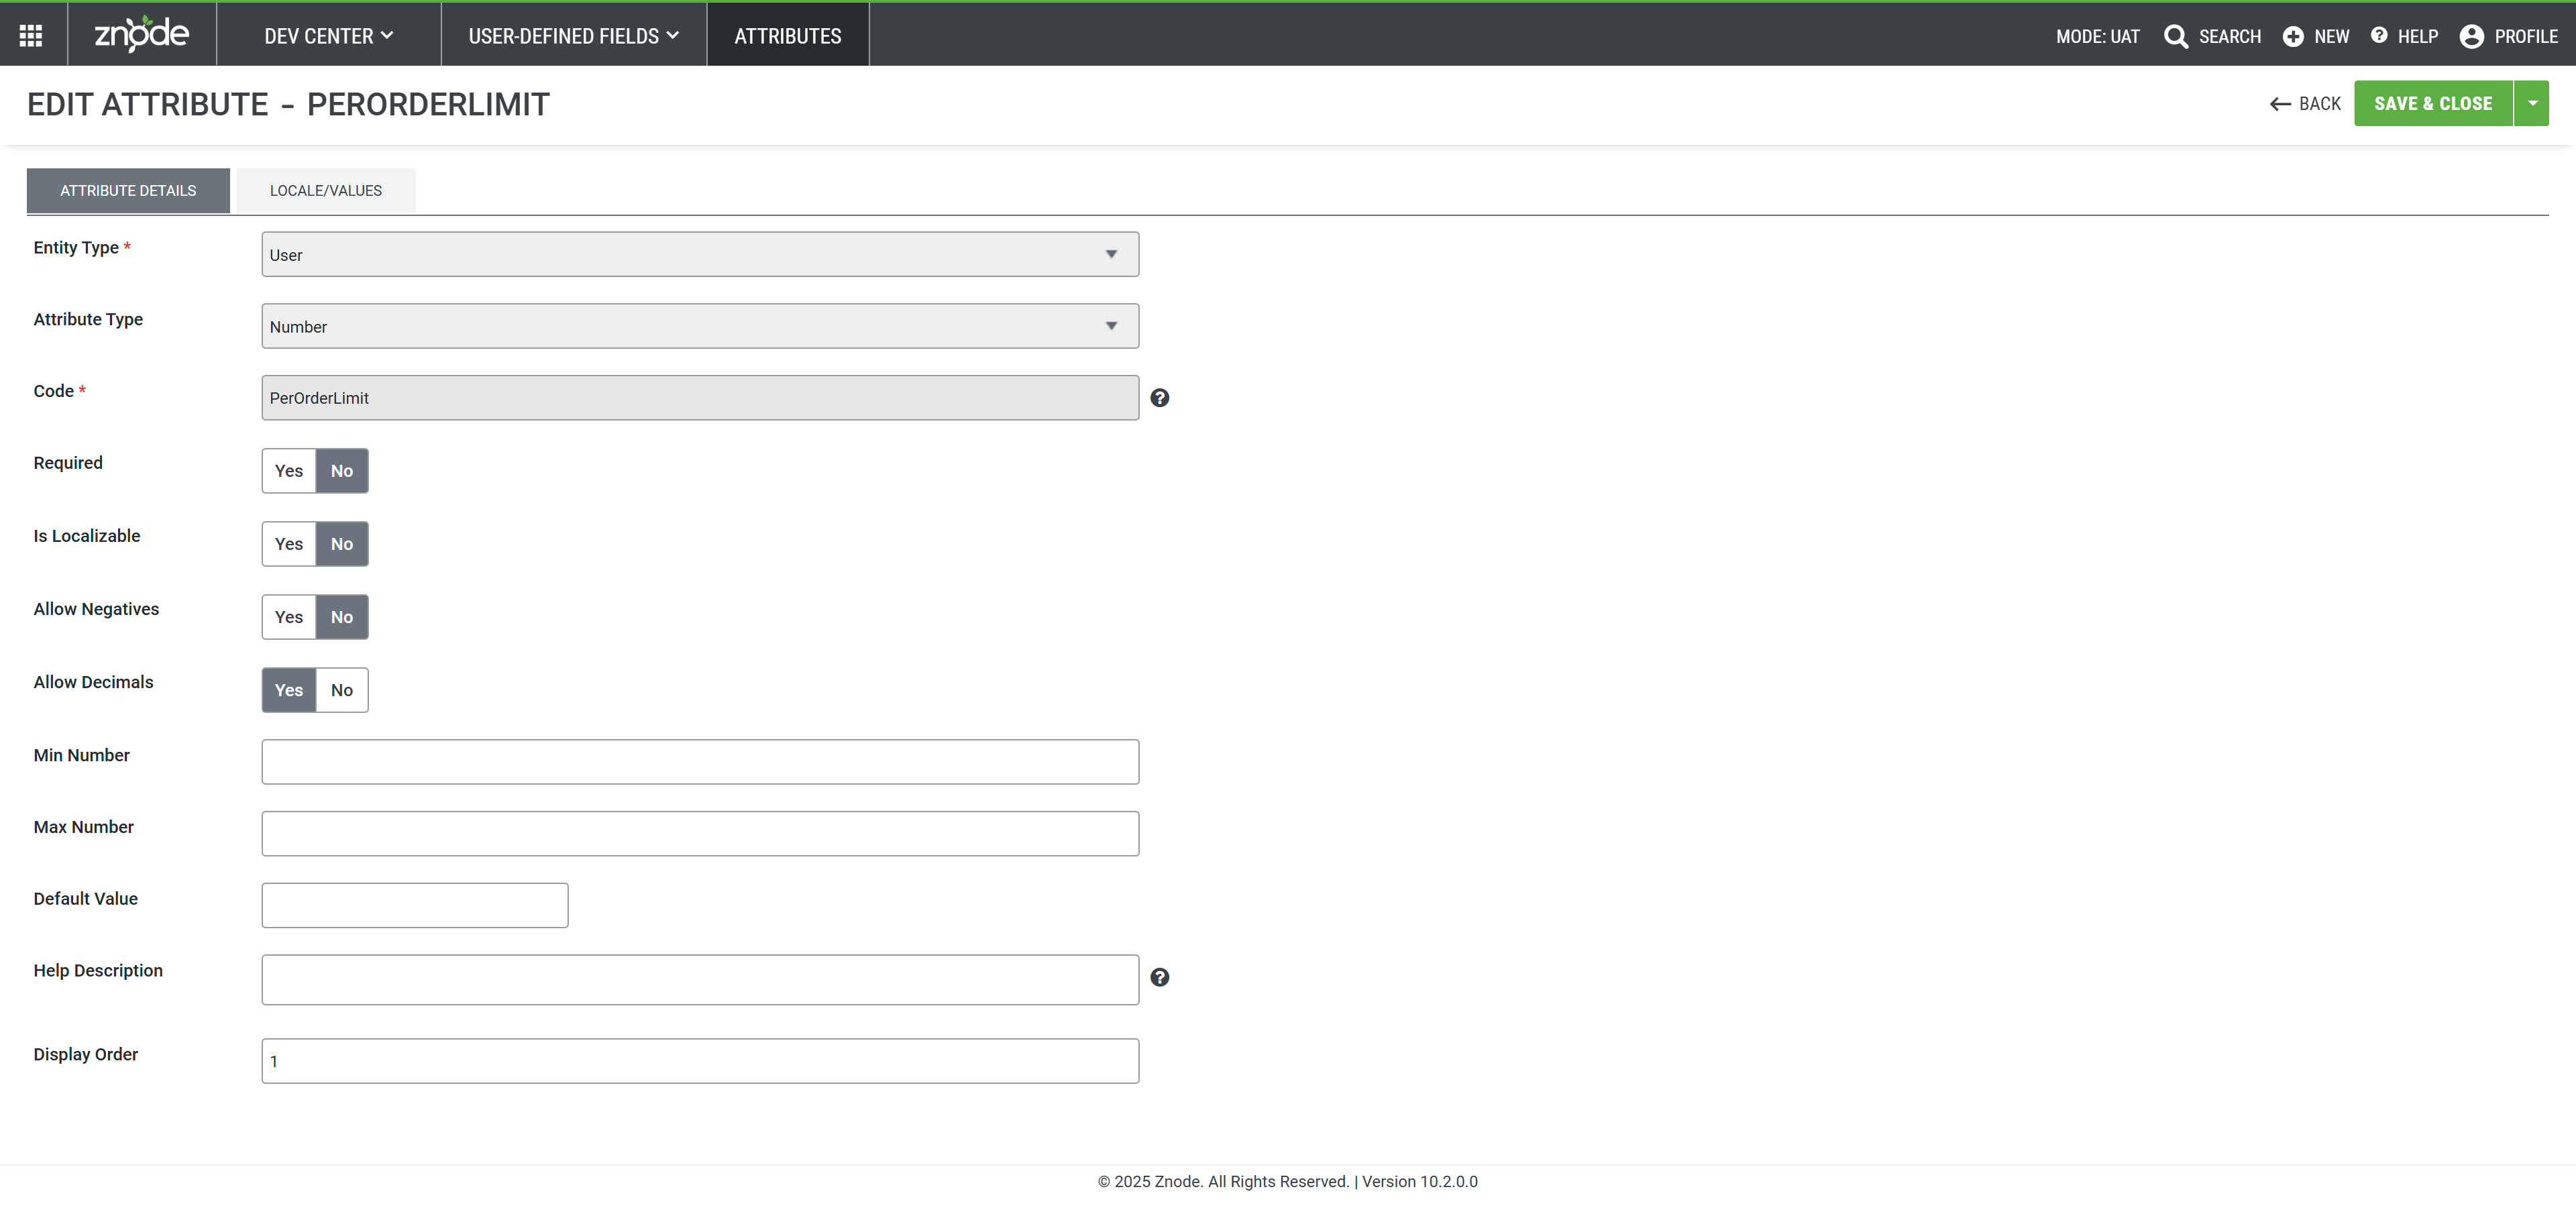Open the apps grid menu icon
Screen dimensions: 2576x1222
(x=31, y=36)
